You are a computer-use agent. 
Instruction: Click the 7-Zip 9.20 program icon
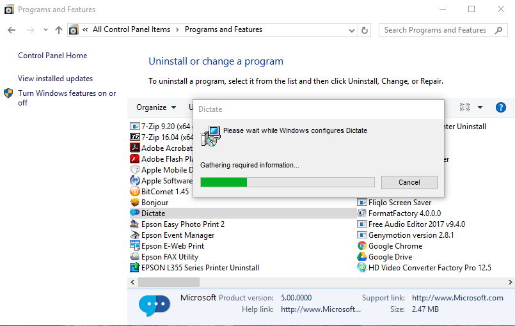click(x=134, y=126)
